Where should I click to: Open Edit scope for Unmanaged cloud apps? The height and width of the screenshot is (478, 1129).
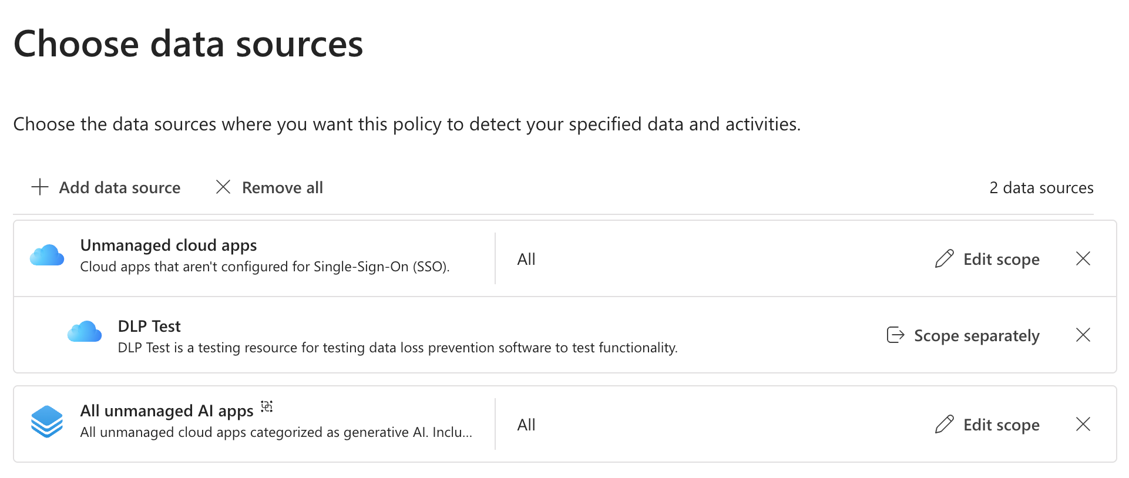[1000, 258]
